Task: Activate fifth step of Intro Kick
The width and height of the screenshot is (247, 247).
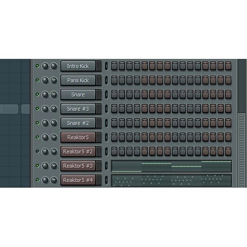Action: click(x=144, y=66)
